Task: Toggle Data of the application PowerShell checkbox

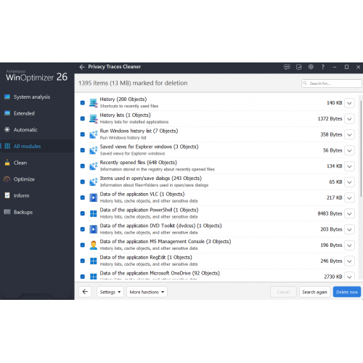Action: [x=83, y=213]
